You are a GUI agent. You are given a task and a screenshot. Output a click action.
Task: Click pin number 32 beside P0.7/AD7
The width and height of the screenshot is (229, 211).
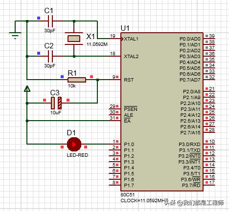[x=212, y=77]
